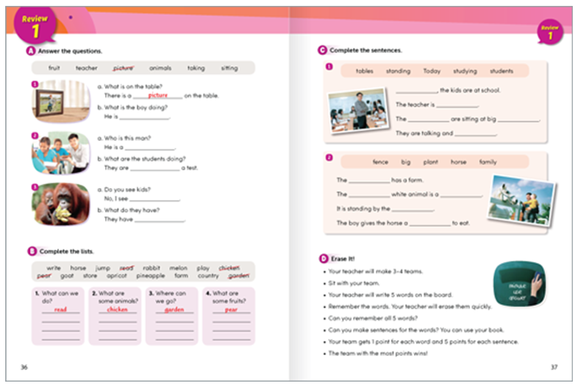Click the picture frame photo thumbnail
Screen dimensions: 578x392
tap(61, 101)
